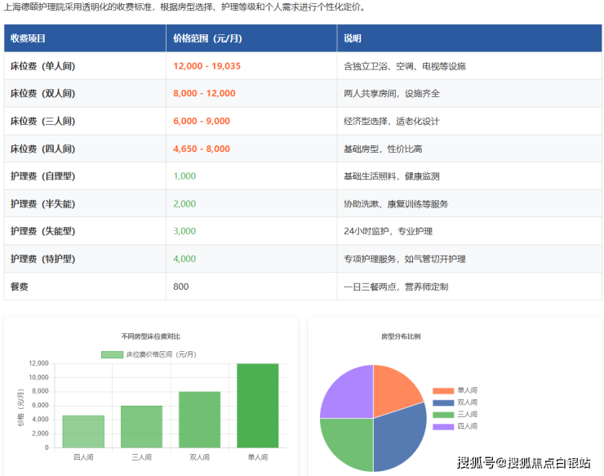Click the 收费项目 column header

(x=29, y=38)
